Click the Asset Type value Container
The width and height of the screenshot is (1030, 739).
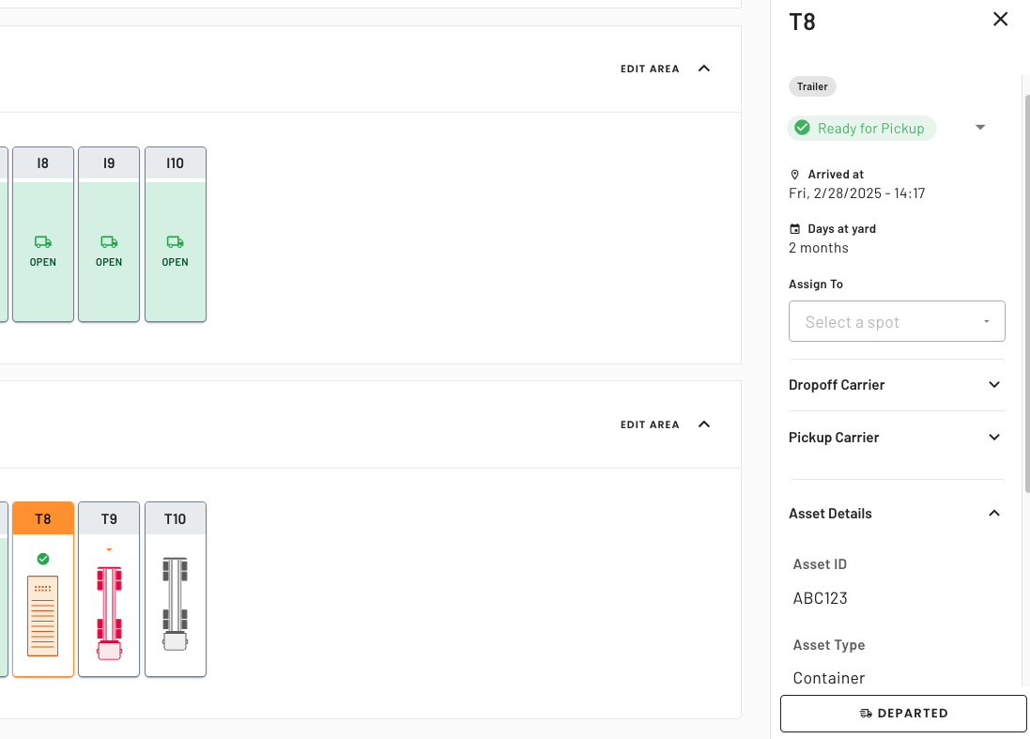pyautogui.click(x=828, y=678)
